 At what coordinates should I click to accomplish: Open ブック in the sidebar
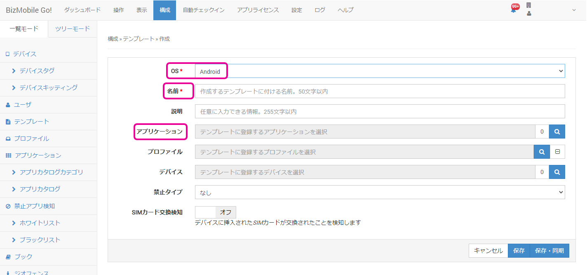pos(23,256)
